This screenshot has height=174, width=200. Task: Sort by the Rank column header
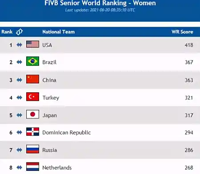click(x=7, y=32)
